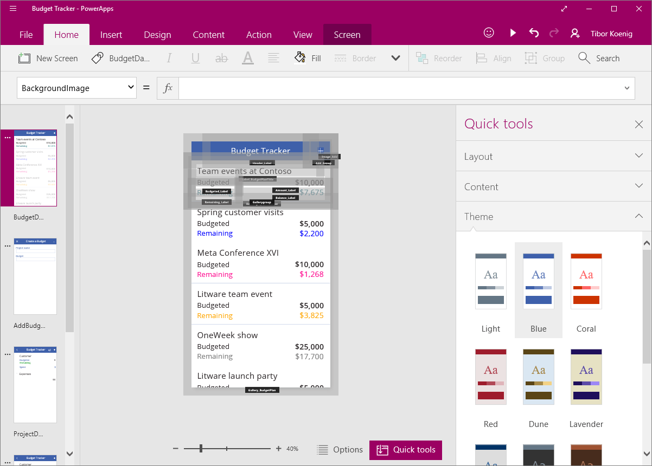Switch to the Action tab
This screenshot has height=466, width=652.
(259, 35)
